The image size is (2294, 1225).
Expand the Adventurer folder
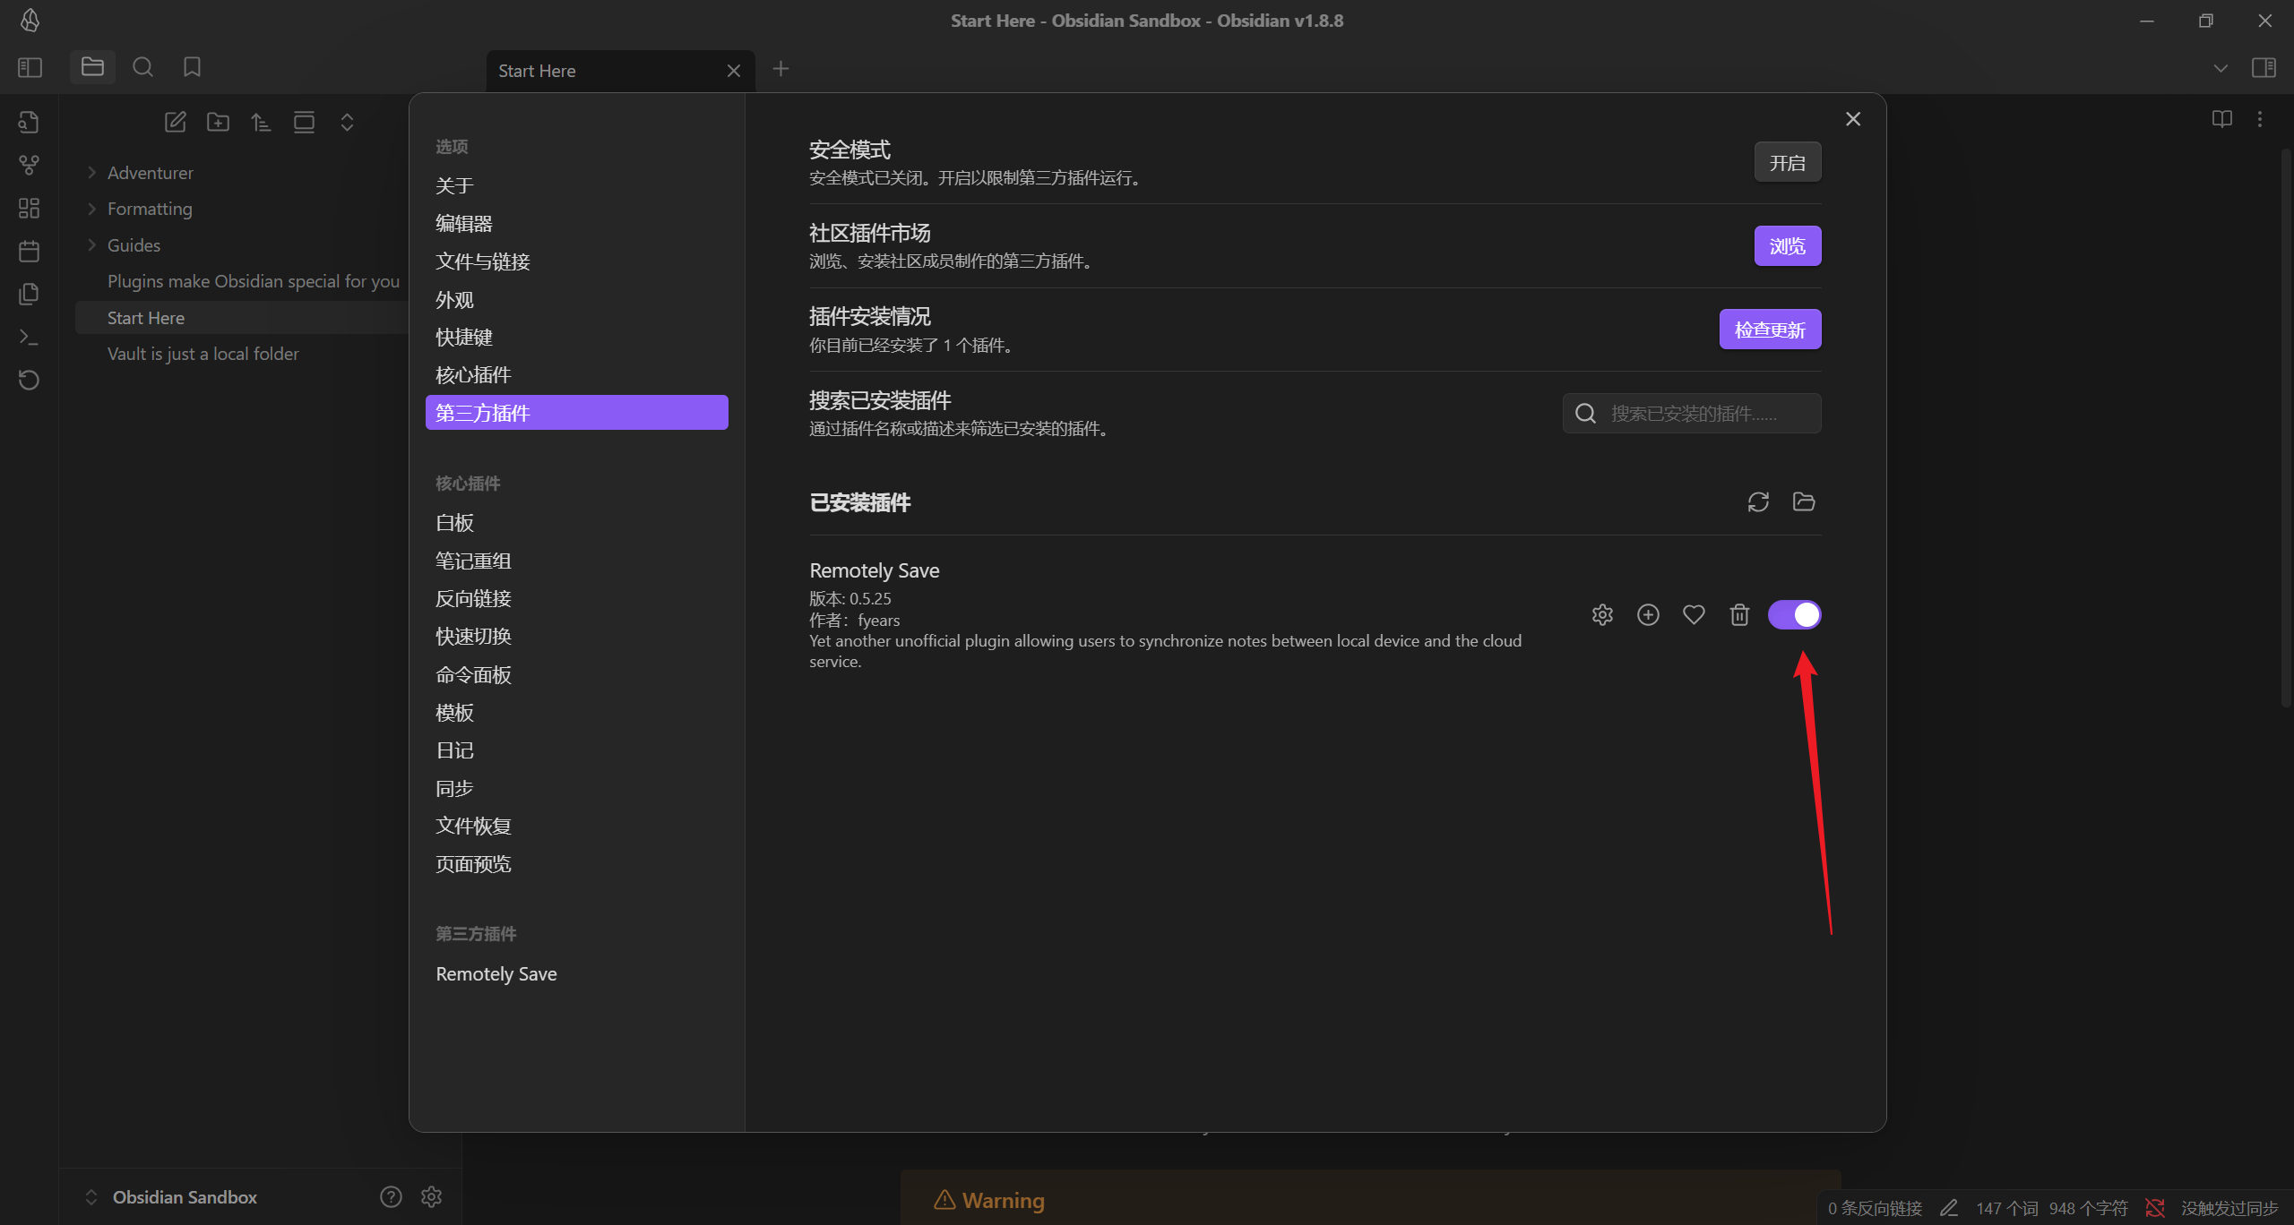point(91,172)
